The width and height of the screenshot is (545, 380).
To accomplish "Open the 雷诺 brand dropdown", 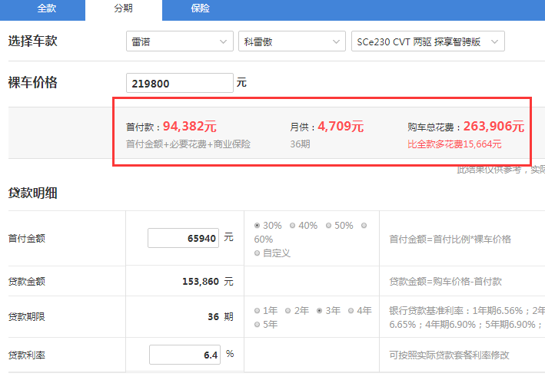I will tap(180, 41).
